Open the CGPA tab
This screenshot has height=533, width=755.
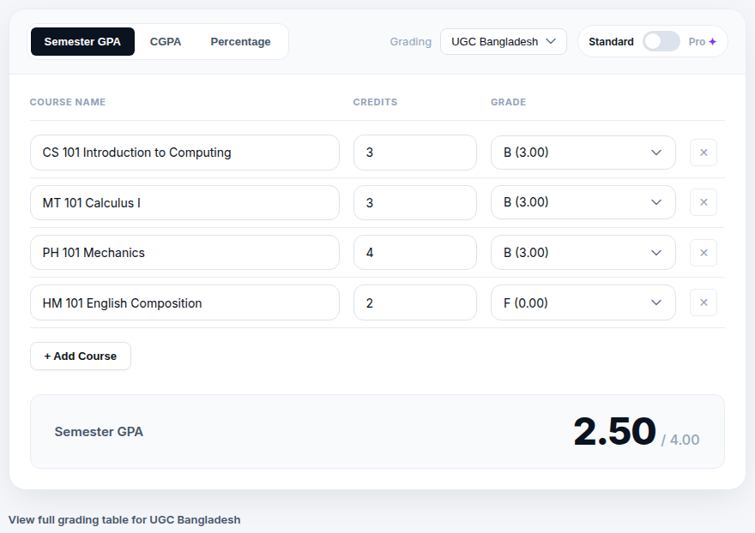tap(165, 42)
